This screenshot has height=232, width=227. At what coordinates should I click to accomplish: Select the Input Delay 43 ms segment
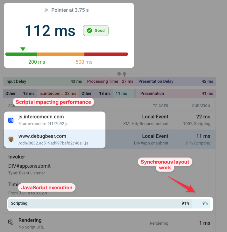[44, 81]
